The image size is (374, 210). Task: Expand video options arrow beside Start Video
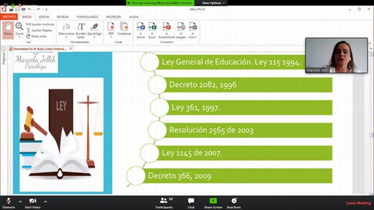(x=45, y=201)
